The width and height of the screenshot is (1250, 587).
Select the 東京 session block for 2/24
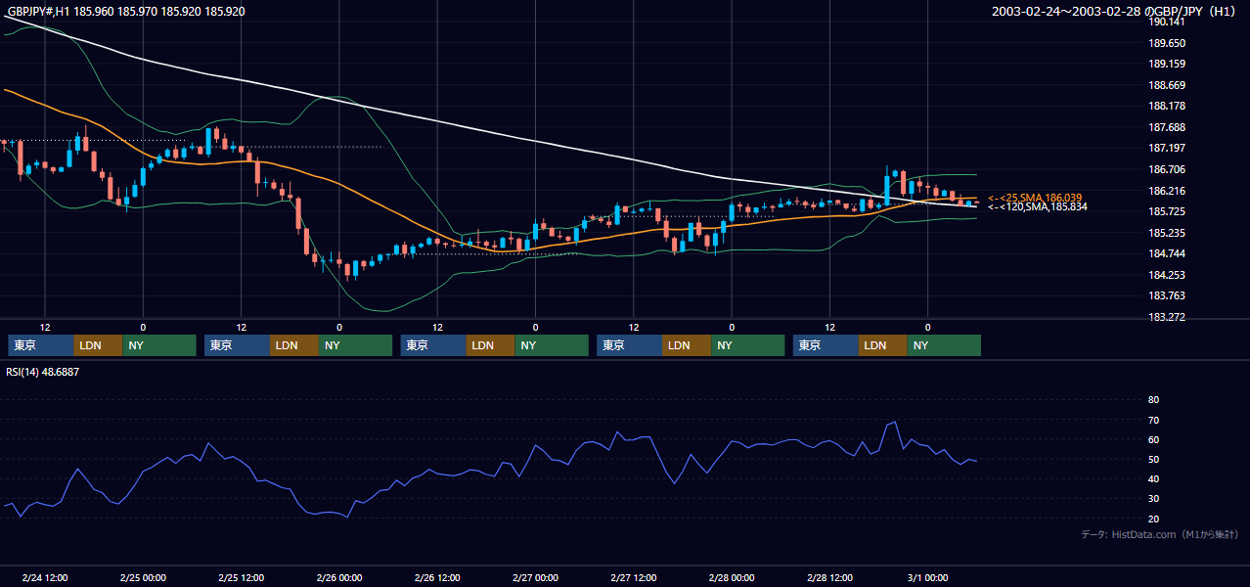(41, 345)
